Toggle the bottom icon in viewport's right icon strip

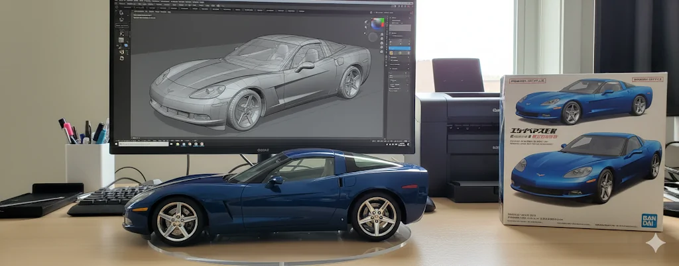[381, 52]
